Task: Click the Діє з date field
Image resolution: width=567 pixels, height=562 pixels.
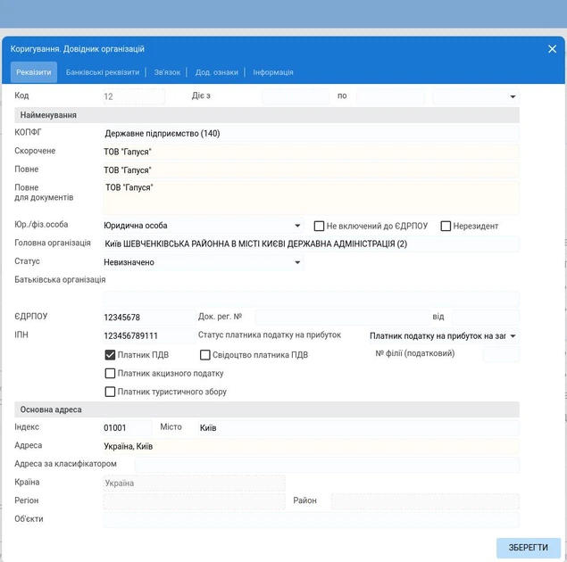Action: point(296,96)
